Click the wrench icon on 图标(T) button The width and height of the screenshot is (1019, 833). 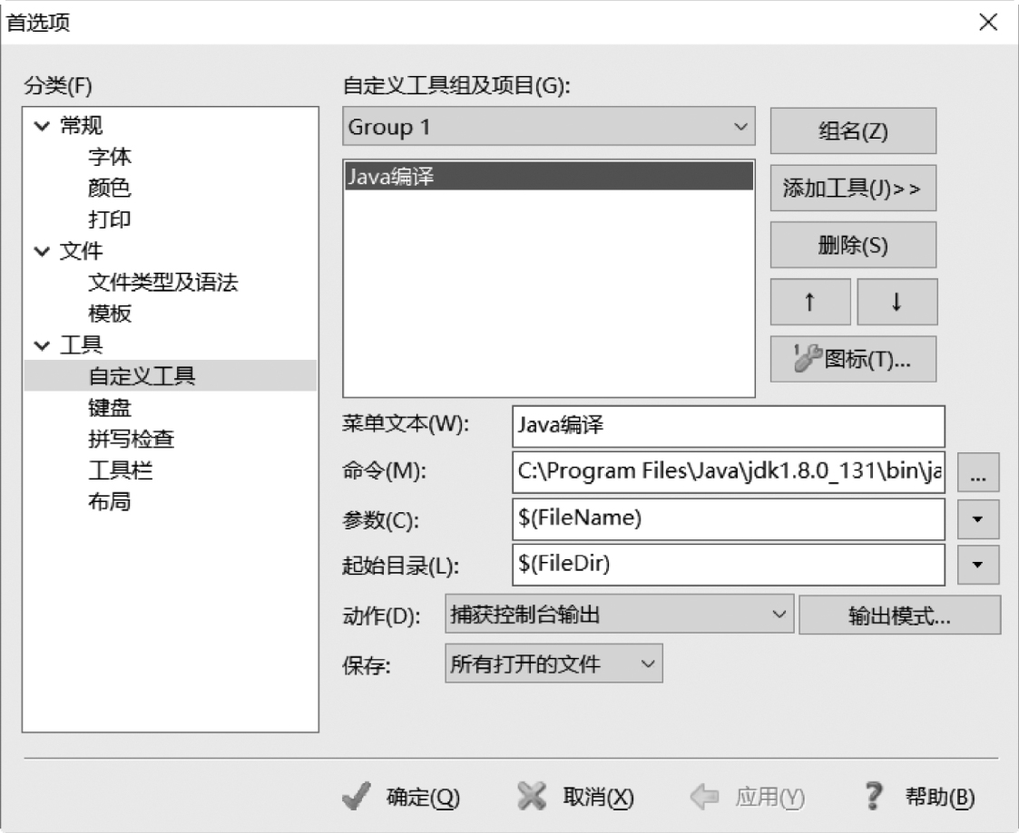click(808, 358)
